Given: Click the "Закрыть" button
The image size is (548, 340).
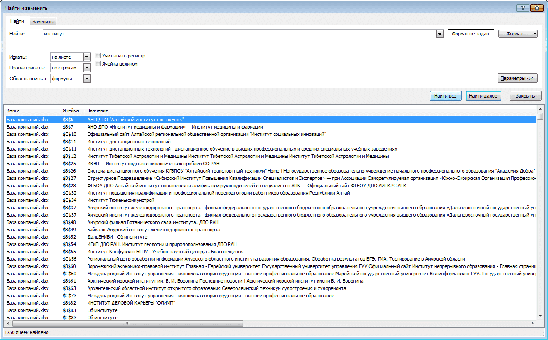Looking at the screenshot, I should (x=525, y=96).
